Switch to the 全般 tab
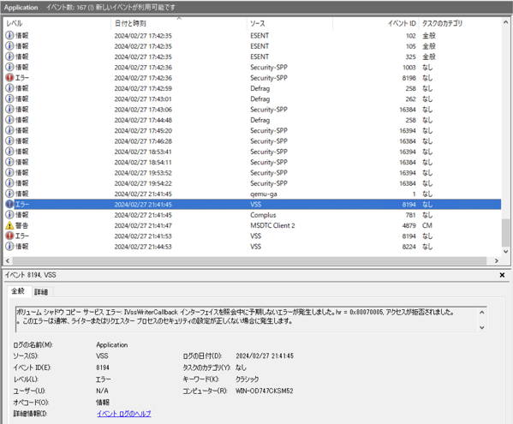Viewport: 513px width, 424px height. coord(18,291)
